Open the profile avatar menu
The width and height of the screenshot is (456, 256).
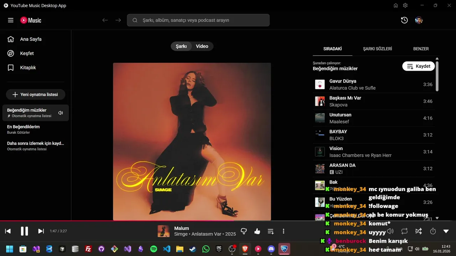click(419, 20)
